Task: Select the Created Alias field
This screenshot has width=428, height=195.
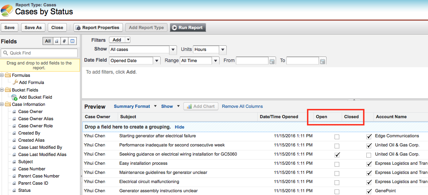Action: [31, 140]
